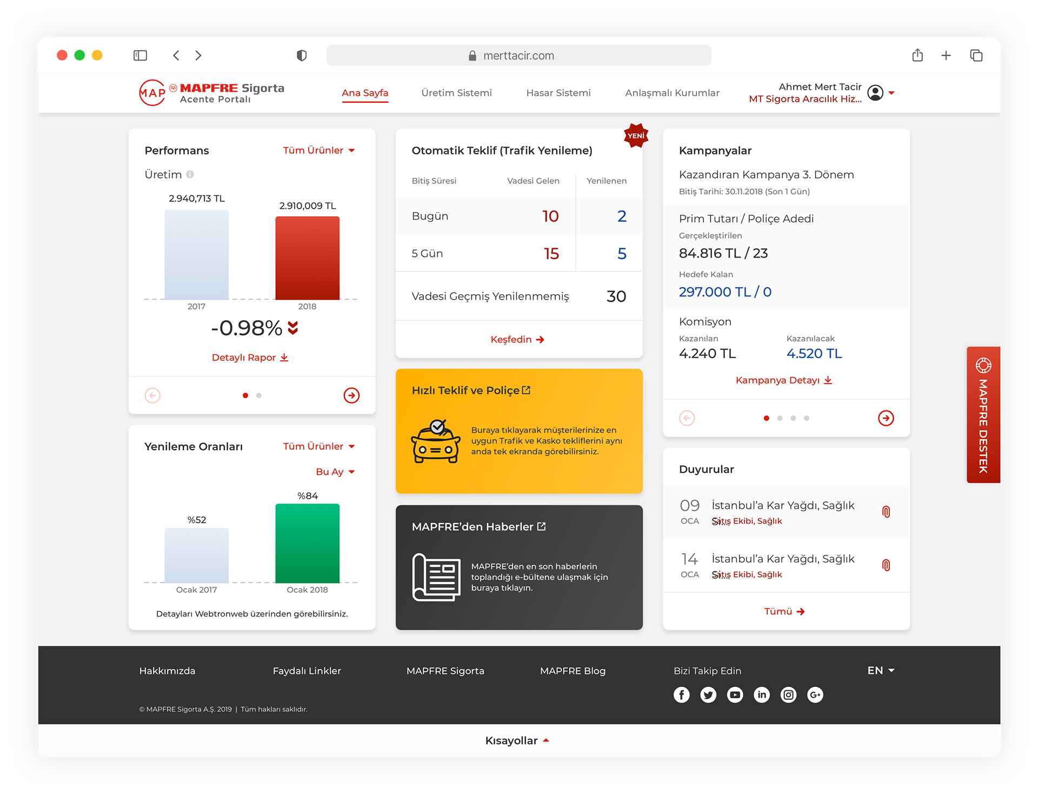This screenshot has width=1038, height=794.
Task: Go to next Kampanyalar slide arrow
Action: [x=886, y=418]
